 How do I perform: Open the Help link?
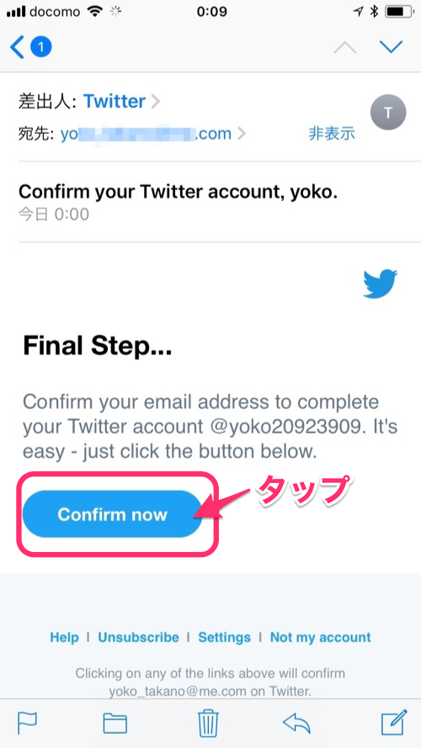(x=65, y=637)
